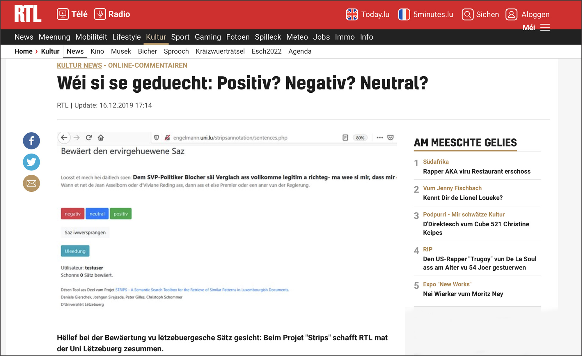Click the browser forward arrow in screenshot
The width and height of the screenshot is (582, 356).
coord(77,138)
